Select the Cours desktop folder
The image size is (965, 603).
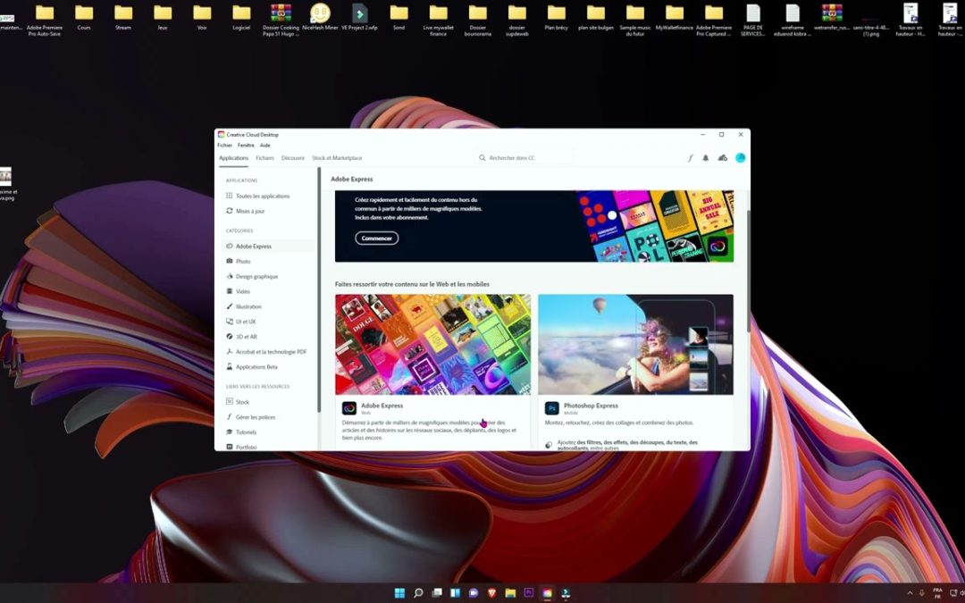coord(84,18)
